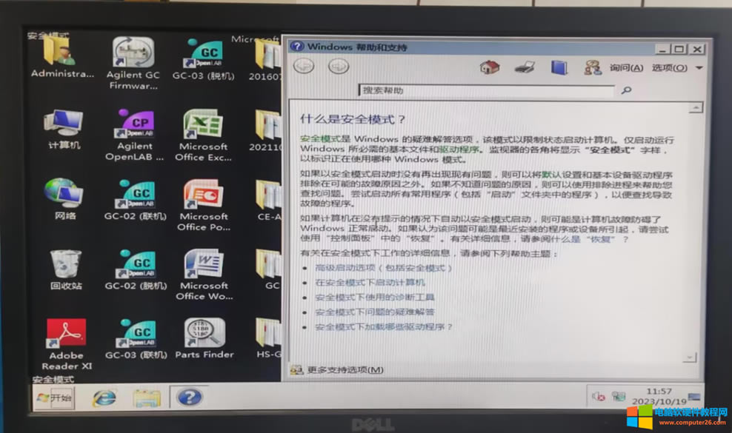This screenshot has width=732, height=433.
Task: Open GC-03 (脱机) OpenLAB shortcut
Action: point(202,54)
